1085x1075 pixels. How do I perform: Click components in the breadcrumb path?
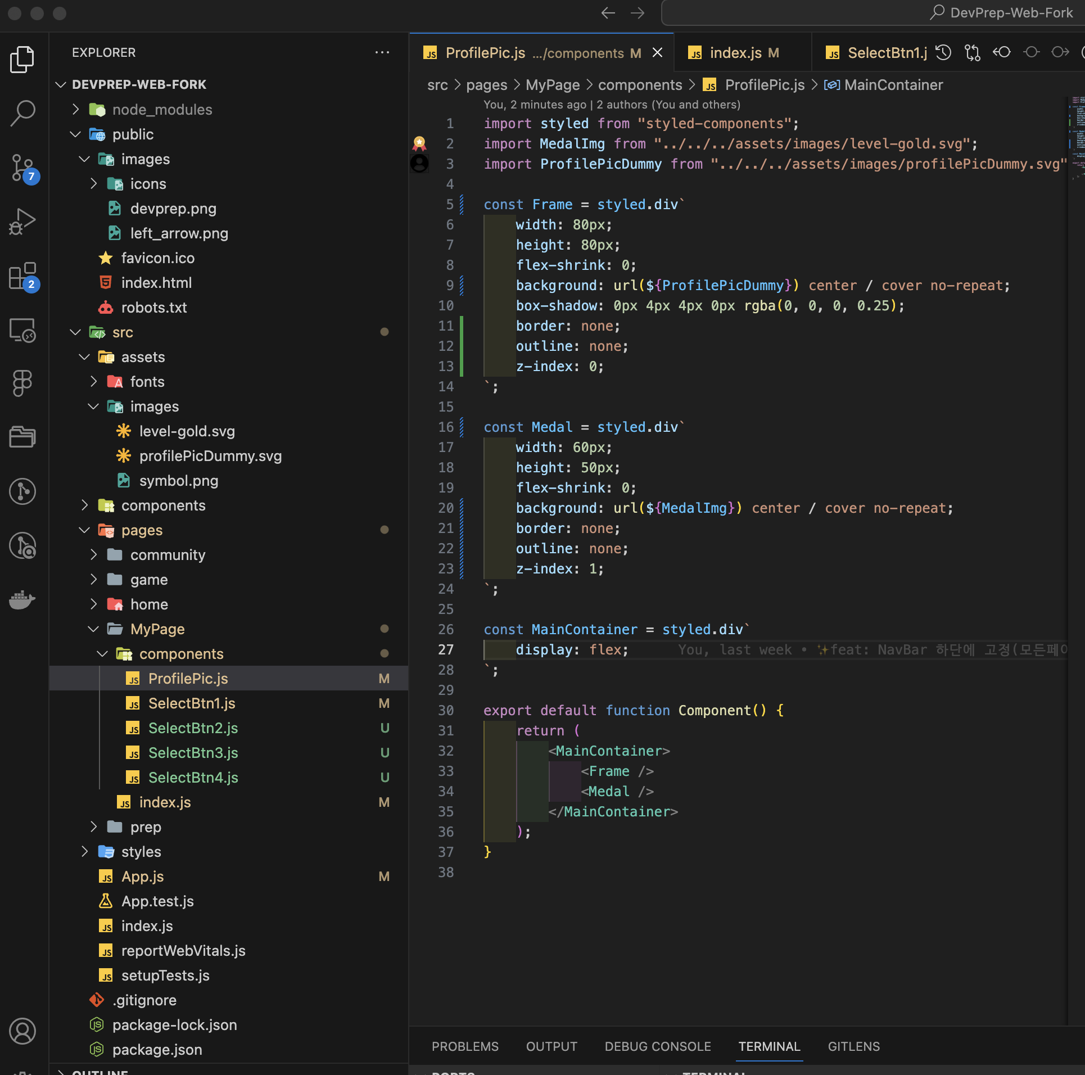point(640,85)
